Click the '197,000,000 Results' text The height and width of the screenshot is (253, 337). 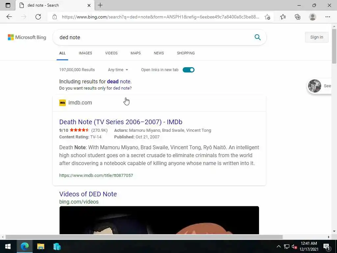(x=77, y=70)
